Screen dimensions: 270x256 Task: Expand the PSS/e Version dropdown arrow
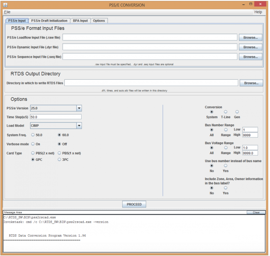pos(79,108)
